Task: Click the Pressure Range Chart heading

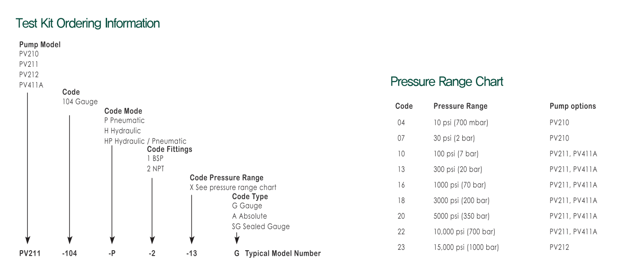Action: [447, 82]
